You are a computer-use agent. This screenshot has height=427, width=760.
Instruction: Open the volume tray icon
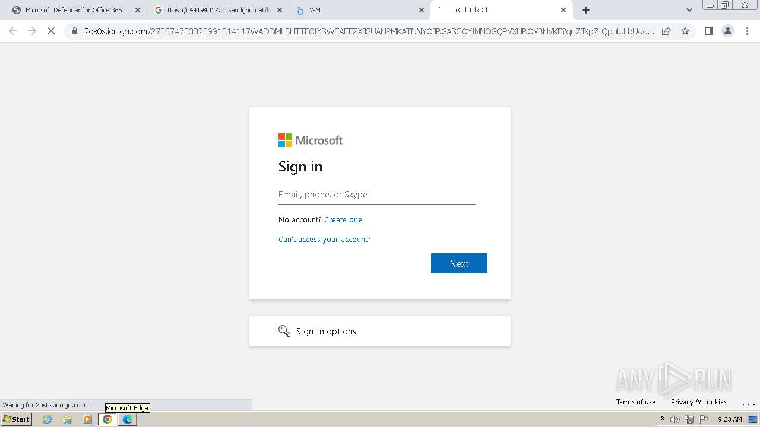(675, 419)
